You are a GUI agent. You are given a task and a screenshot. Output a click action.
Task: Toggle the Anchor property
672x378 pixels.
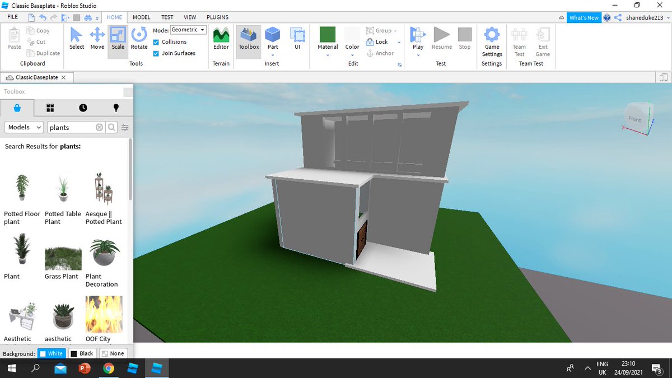click(x=380, y=53)
